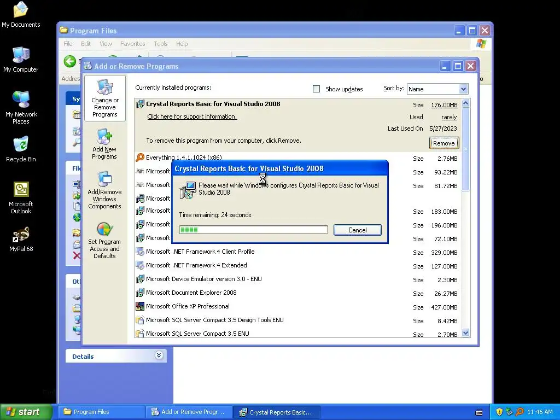The image size is (560, 420).
Task: Open the Recycle Bin desktop icon
Action: pyautogui.click(x=21, y=149)
